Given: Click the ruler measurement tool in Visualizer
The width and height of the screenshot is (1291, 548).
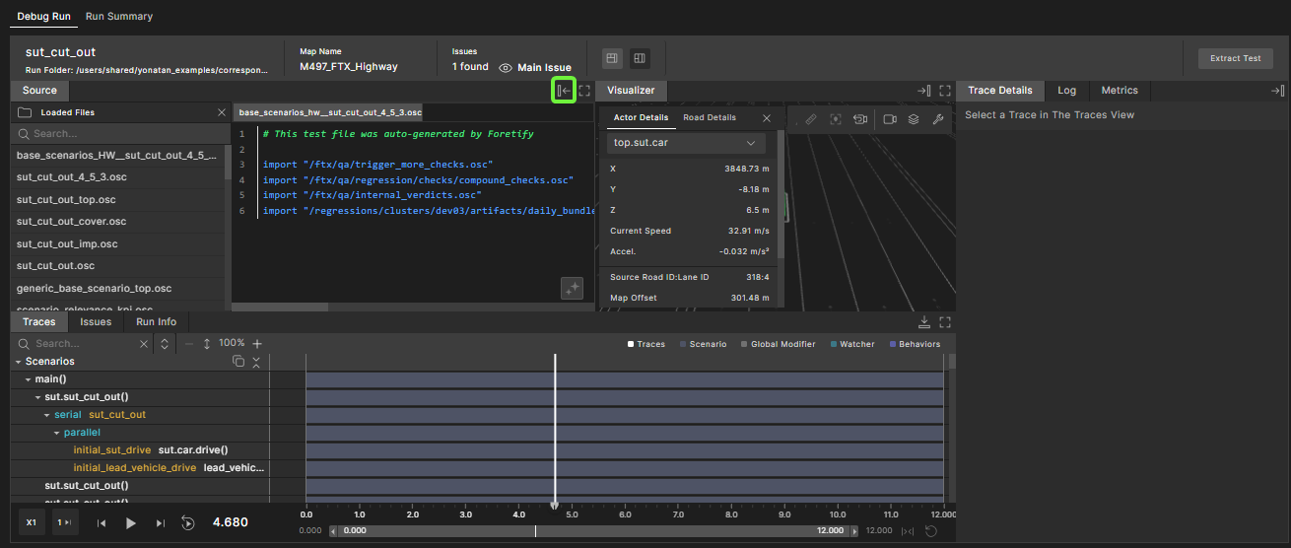Looking at the screenshot, I should (810, 119).
